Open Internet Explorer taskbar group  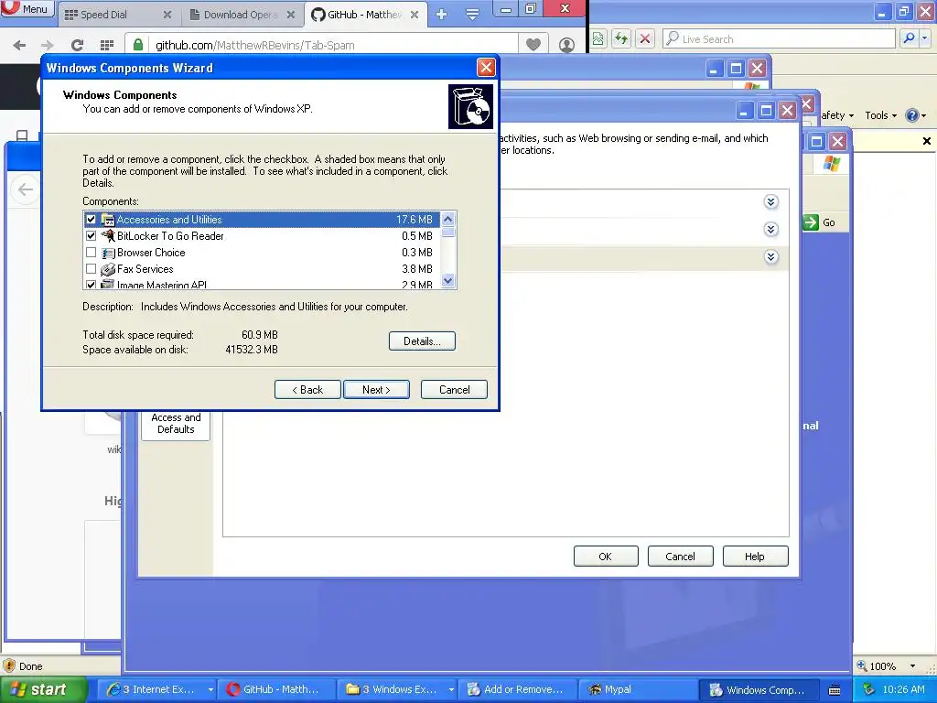pyautogui.click(x=156, y=689)
